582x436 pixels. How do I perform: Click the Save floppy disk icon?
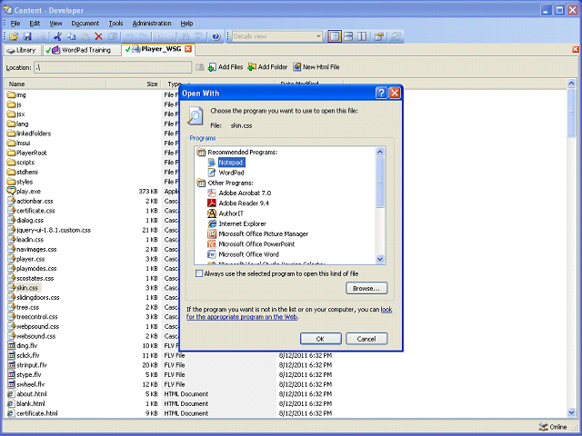[27, 36]
